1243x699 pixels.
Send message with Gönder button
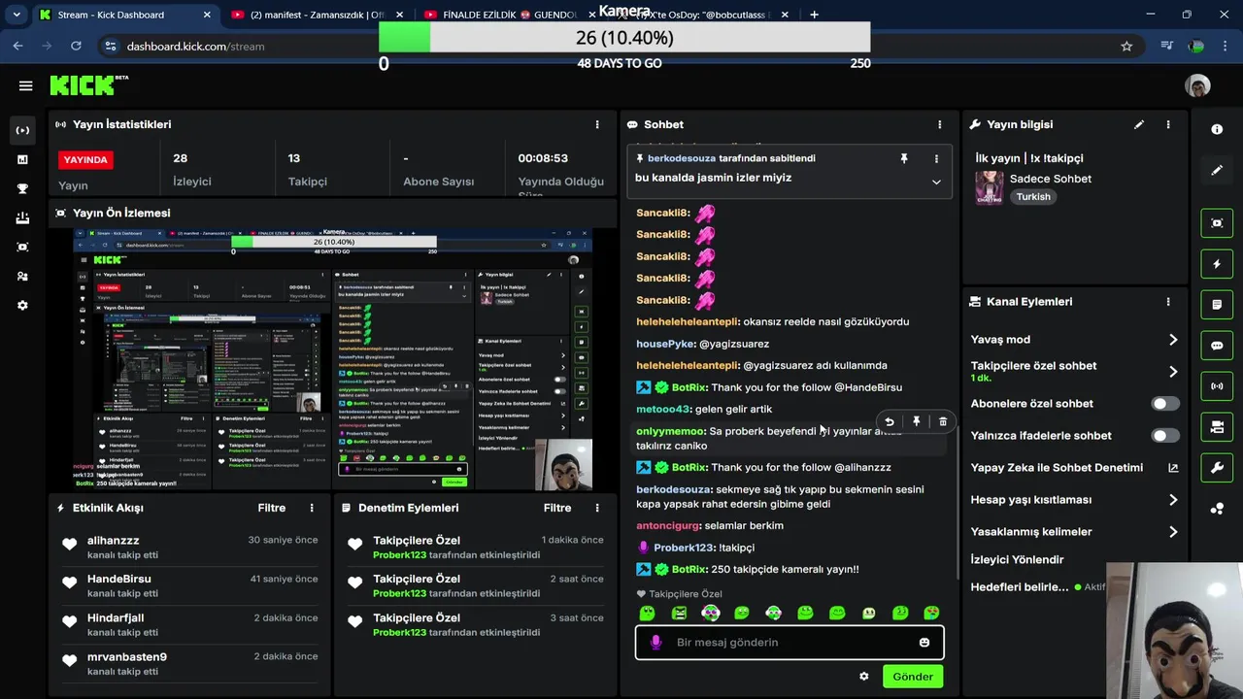point(913,677)
